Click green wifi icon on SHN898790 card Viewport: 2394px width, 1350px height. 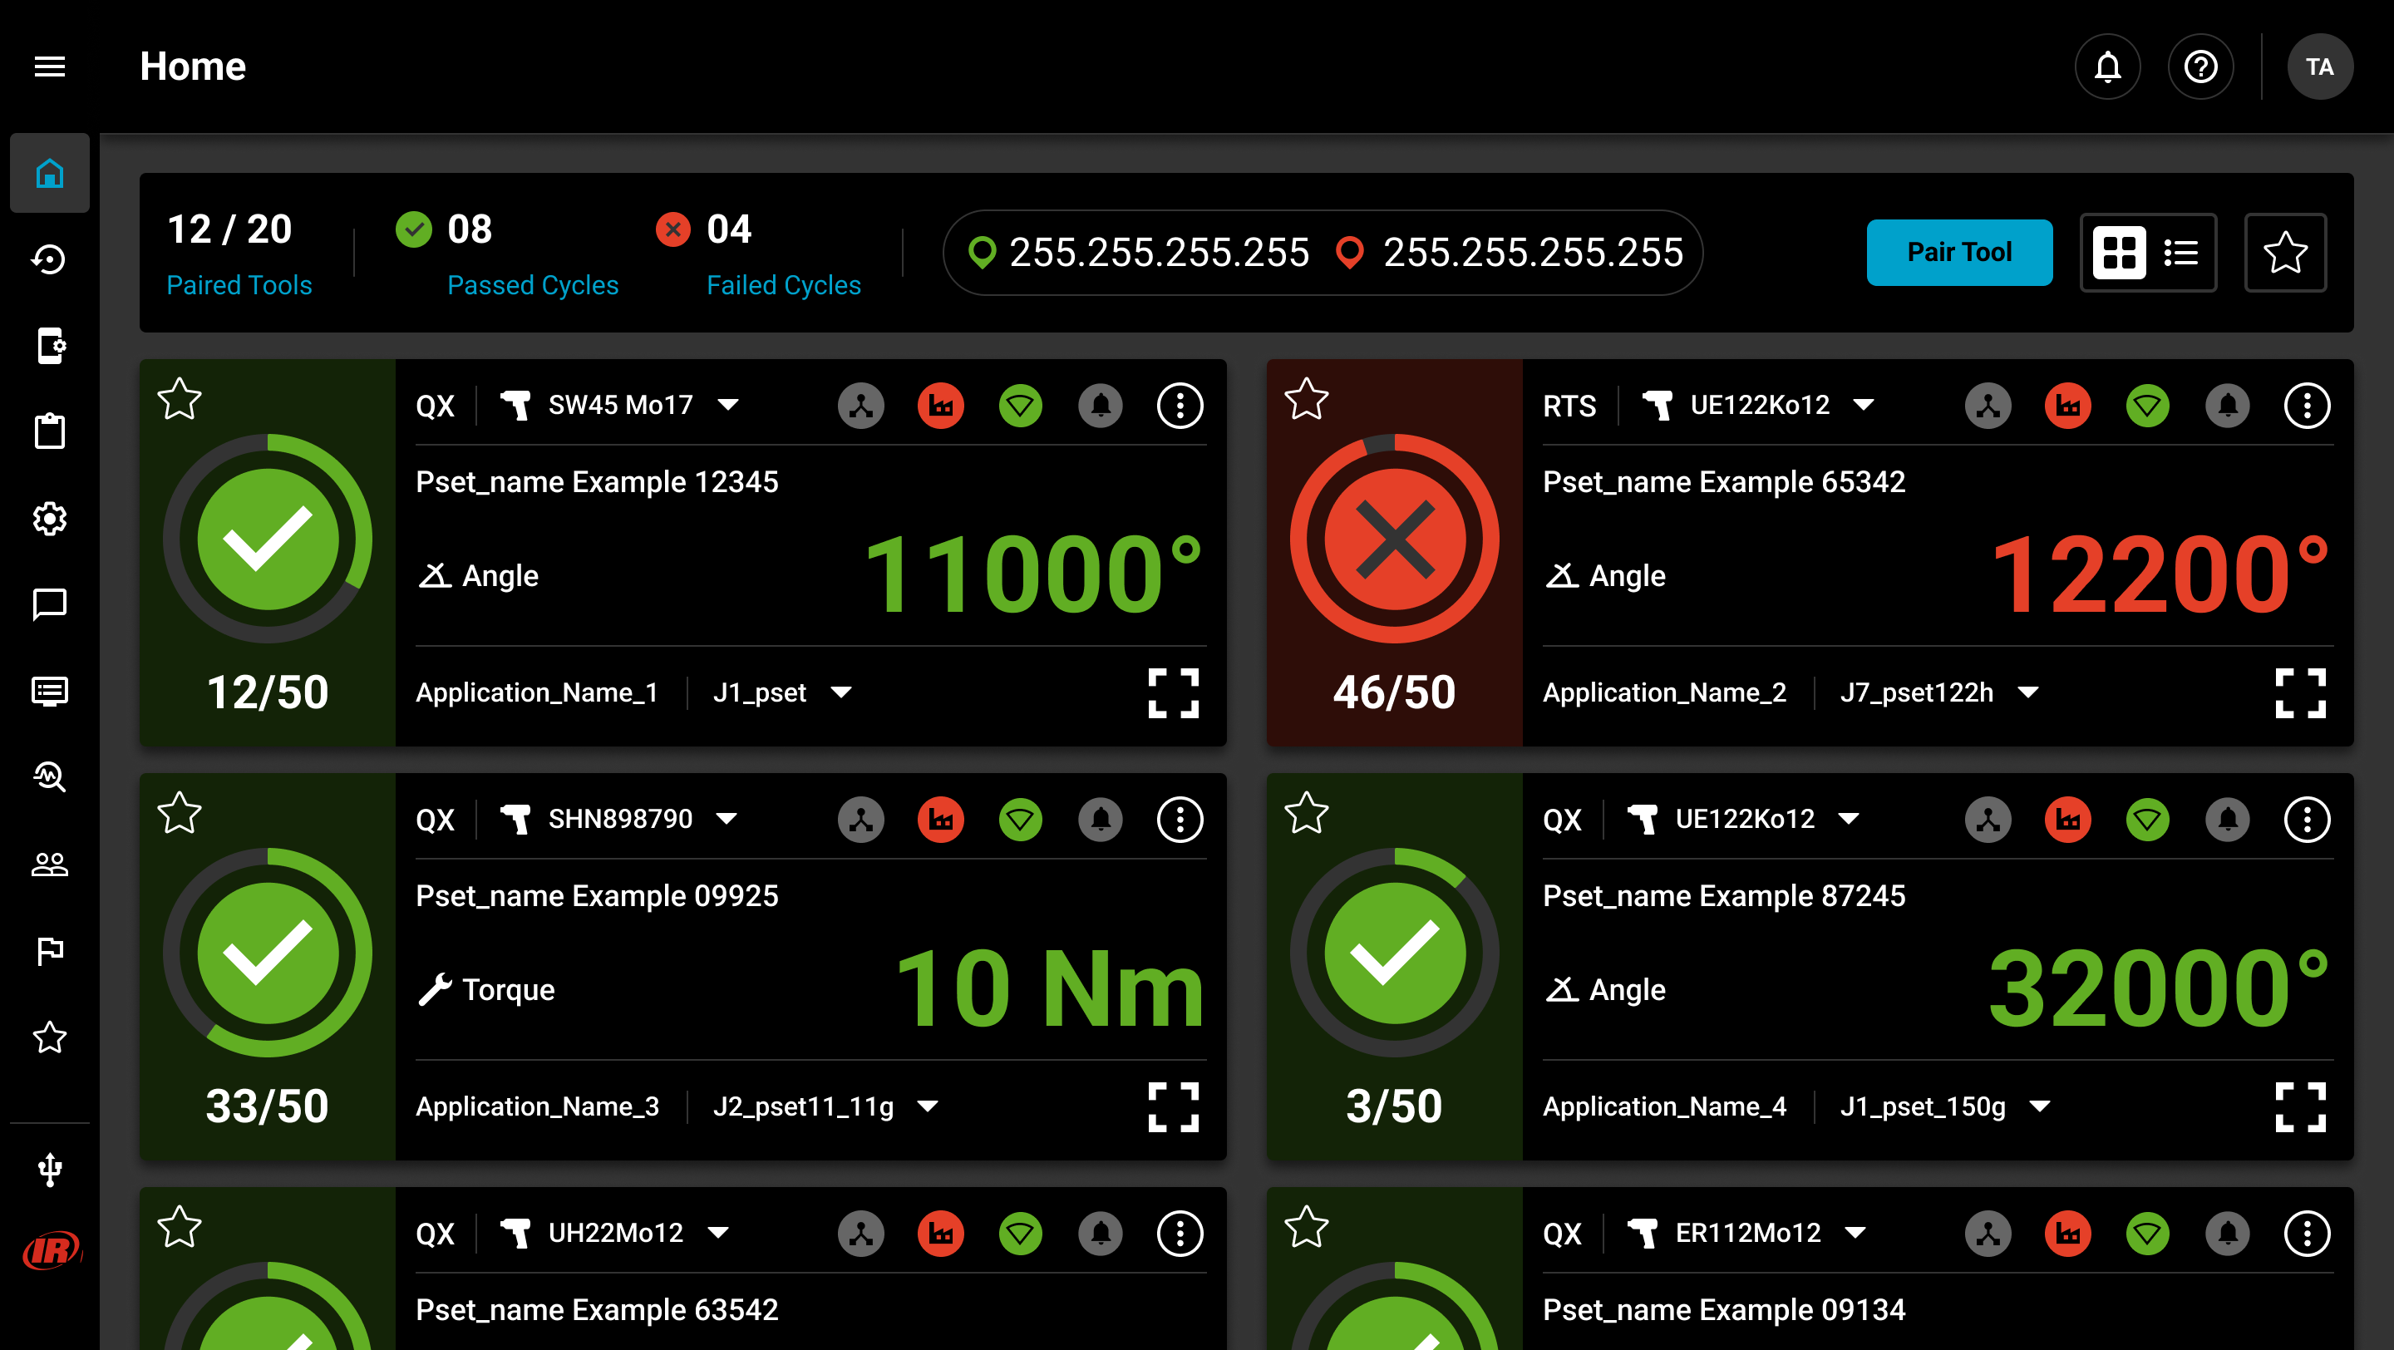pos(1021,820)
